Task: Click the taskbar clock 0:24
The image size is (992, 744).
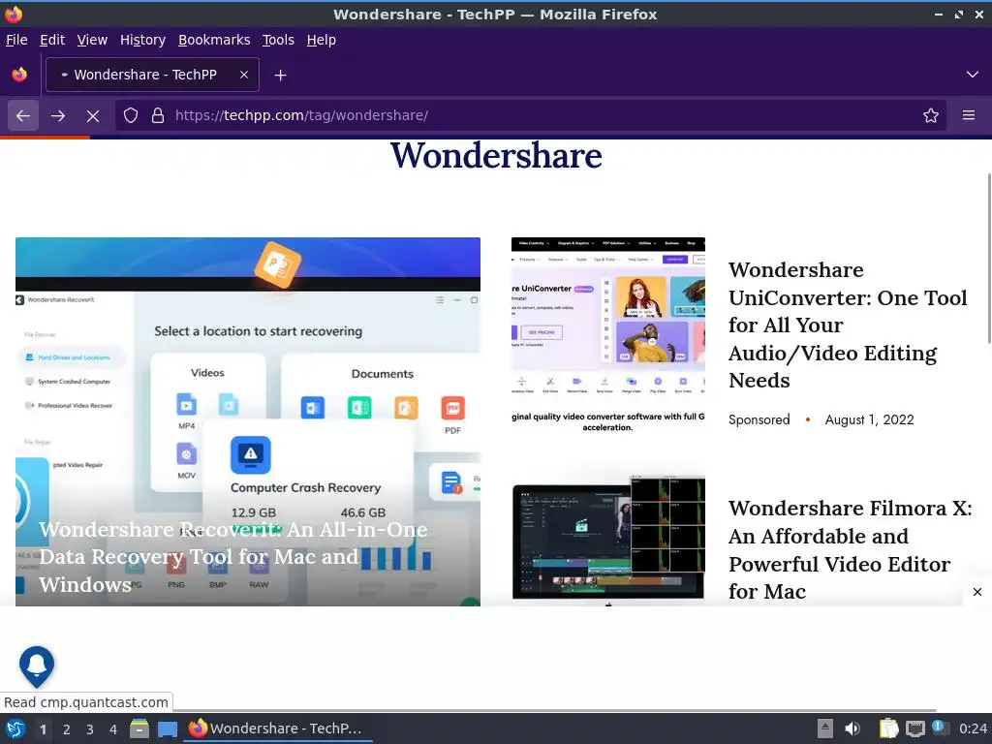Action: (973, 728)
